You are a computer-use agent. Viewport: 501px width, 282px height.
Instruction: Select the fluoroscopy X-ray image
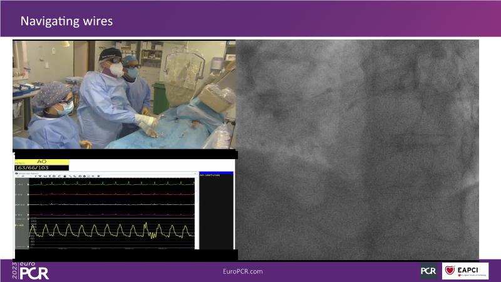358,149
